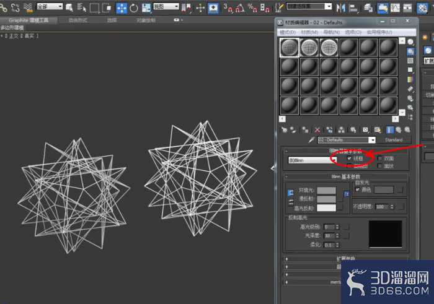Image resolution: width=434 pixels, height=304 pixels.
Task: Open the 实用程序(U) menu
Action: click(379, 32)
